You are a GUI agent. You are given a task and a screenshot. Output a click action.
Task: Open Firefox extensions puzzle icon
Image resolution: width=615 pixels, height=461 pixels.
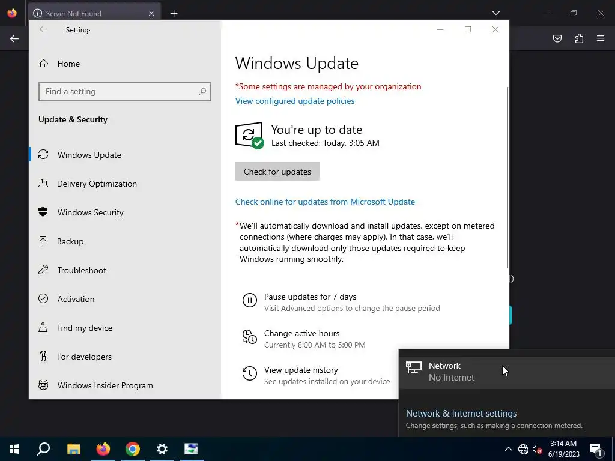pyautogui.click(x=579, y=38)
